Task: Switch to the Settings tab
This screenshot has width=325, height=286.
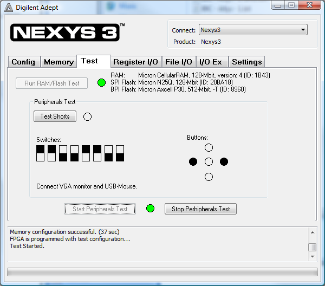Action: pos(246,62)
